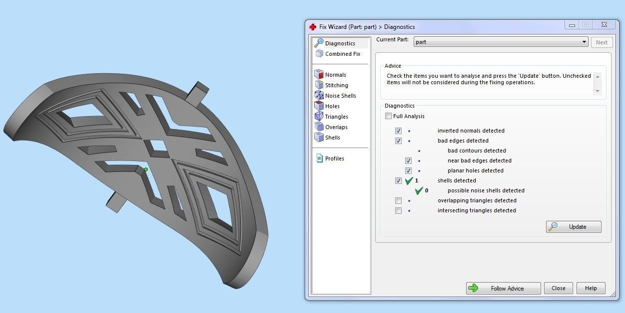Go to the Triangles page label

[x=337, y=117]
